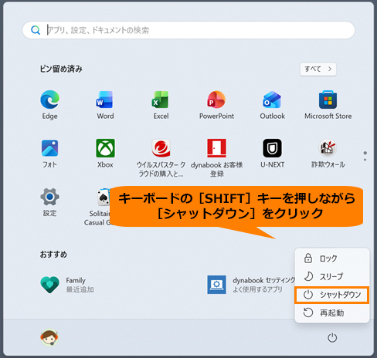Launch the Xbox app
Screen dimensions: 377x358
105,148
